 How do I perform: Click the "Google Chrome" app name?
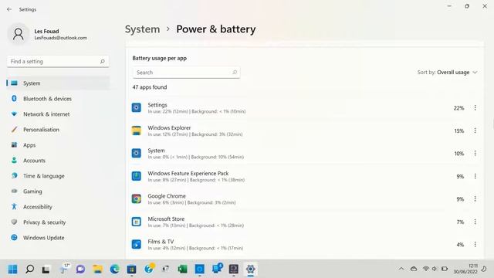click(x=167, y=196)
